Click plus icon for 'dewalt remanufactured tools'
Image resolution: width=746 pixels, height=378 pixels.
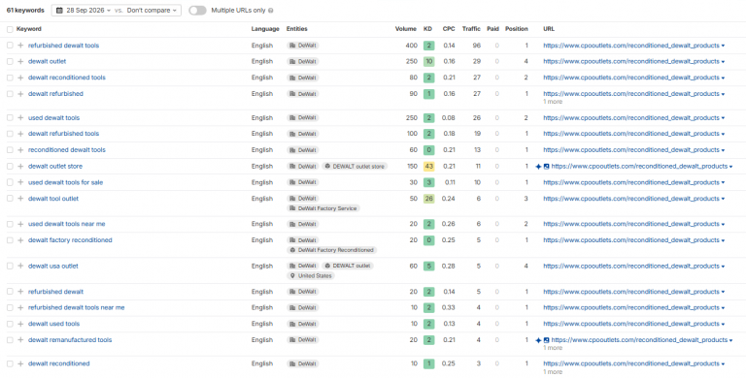coord(20,340)
